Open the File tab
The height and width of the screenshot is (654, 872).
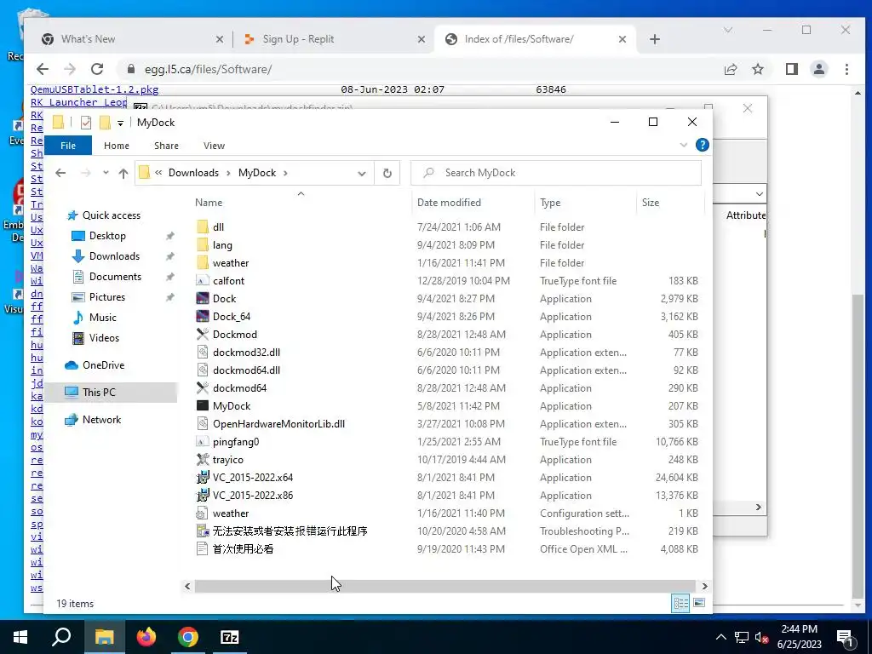(x=68, y=145)
